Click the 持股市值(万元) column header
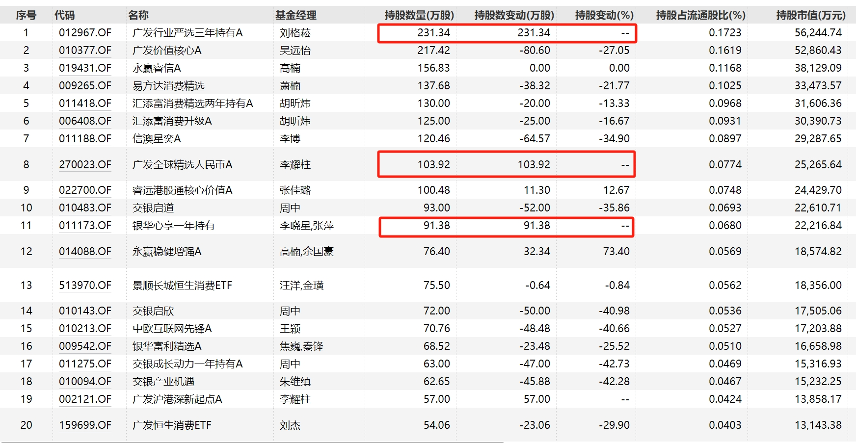The height and width of the screenshot is (443, 856). (x=810, y=15)
